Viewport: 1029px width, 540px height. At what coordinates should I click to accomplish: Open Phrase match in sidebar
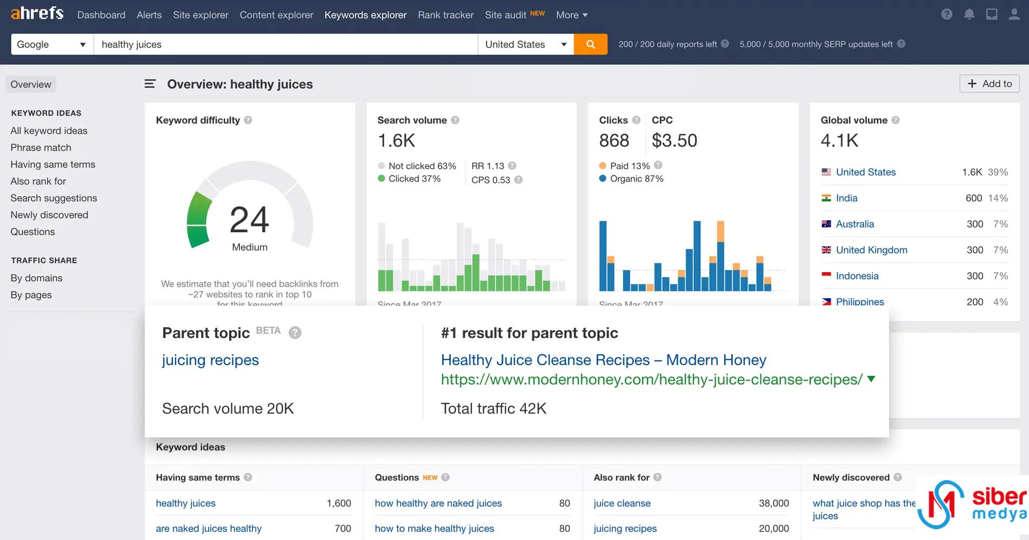[41, 147]
